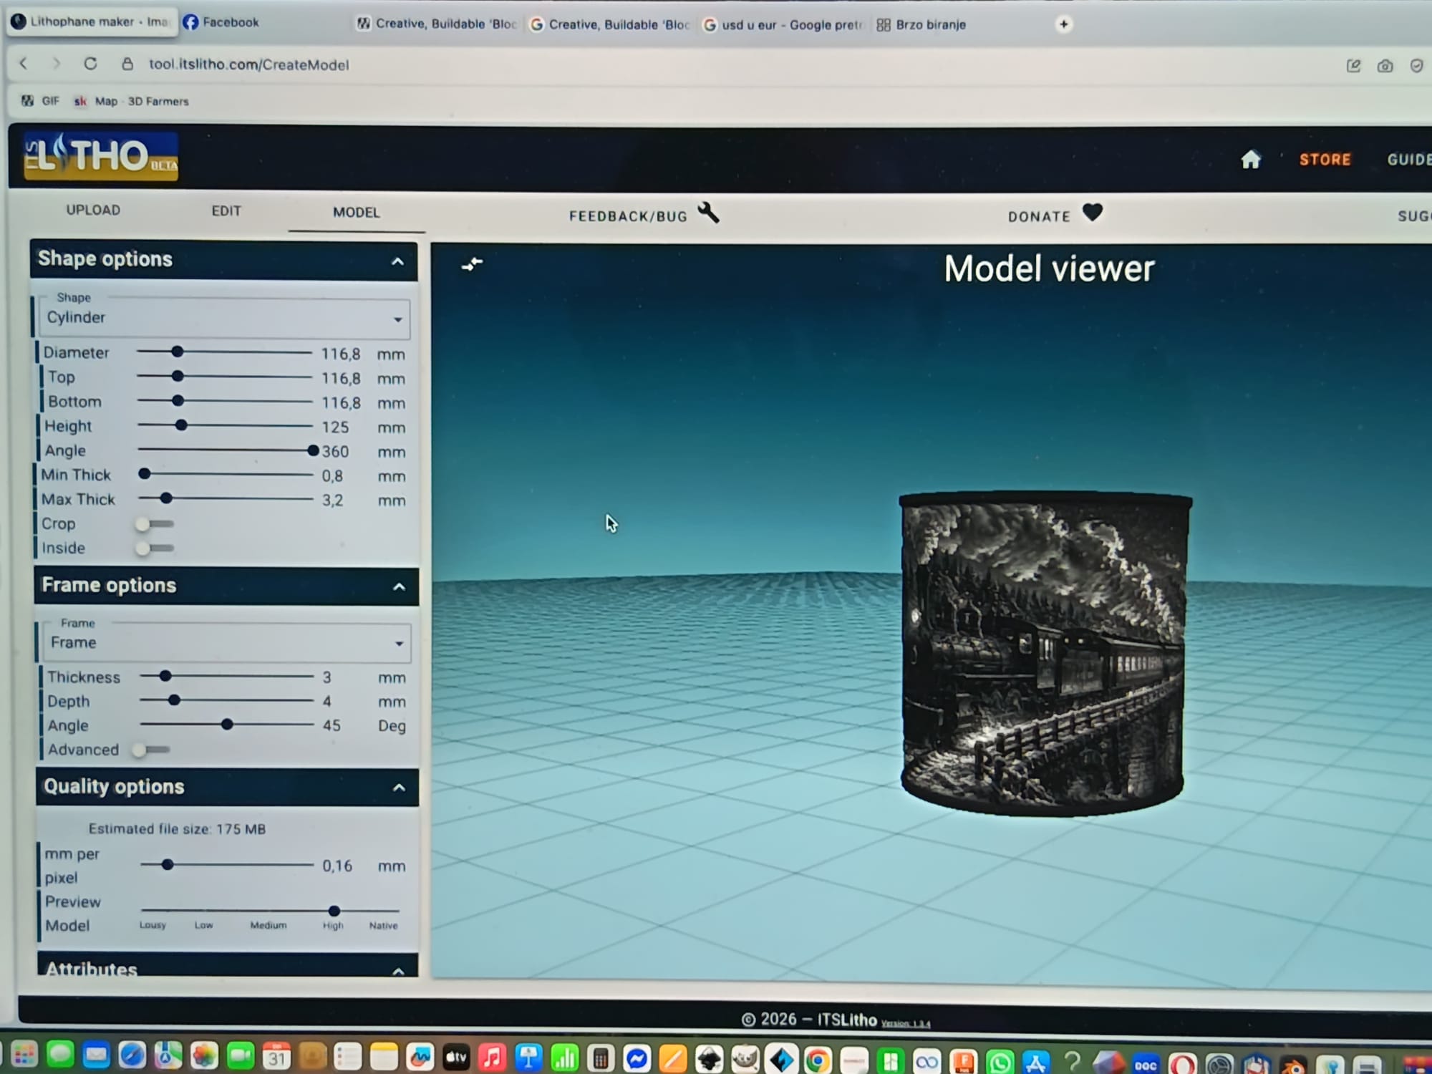Click the snapshot camera icon in browser toolbar
Viewport: 1432px width, 1074px height.
(1385, 66)
